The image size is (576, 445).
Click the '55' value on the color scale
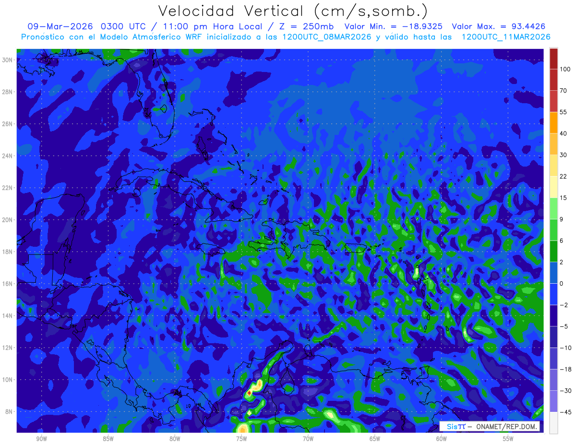click(x=564, y=112)
